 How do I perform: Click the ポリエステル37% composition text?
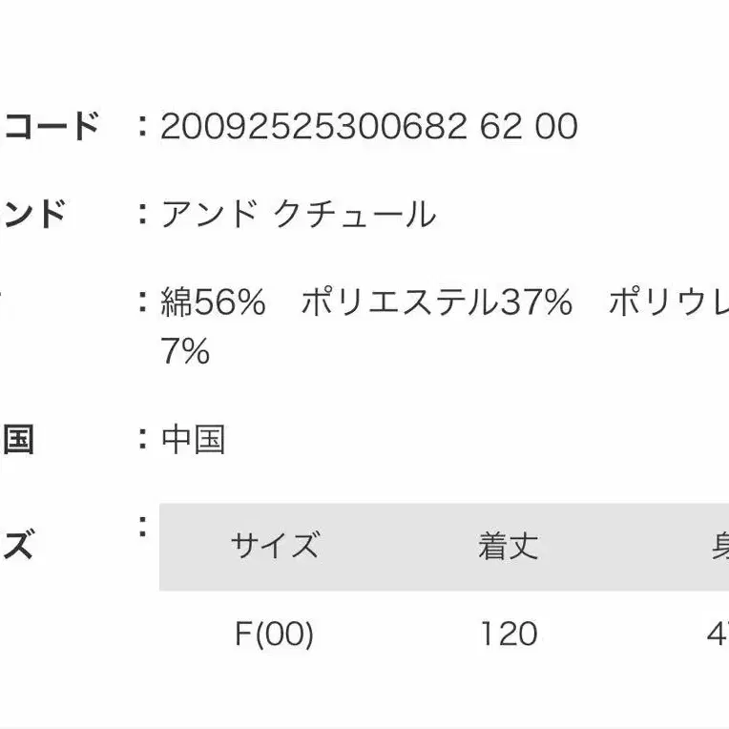436,303
